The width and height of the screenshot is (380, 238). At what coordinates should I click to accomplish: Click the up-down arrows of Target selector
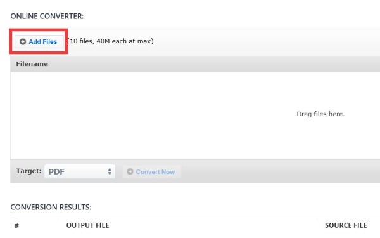(110, 171)
